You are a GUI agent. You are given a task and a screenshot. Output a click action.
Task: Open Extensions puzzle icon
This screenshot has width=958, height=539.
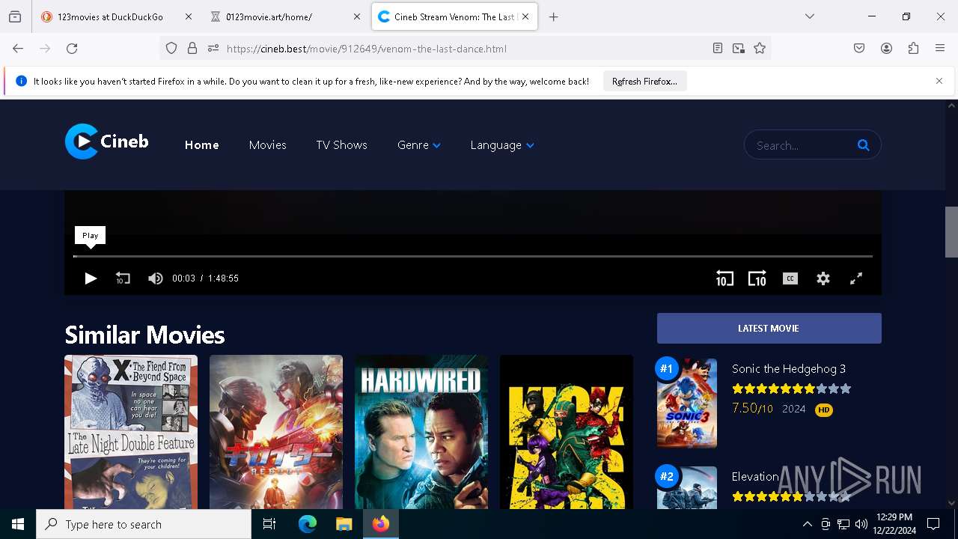point(913,48)
